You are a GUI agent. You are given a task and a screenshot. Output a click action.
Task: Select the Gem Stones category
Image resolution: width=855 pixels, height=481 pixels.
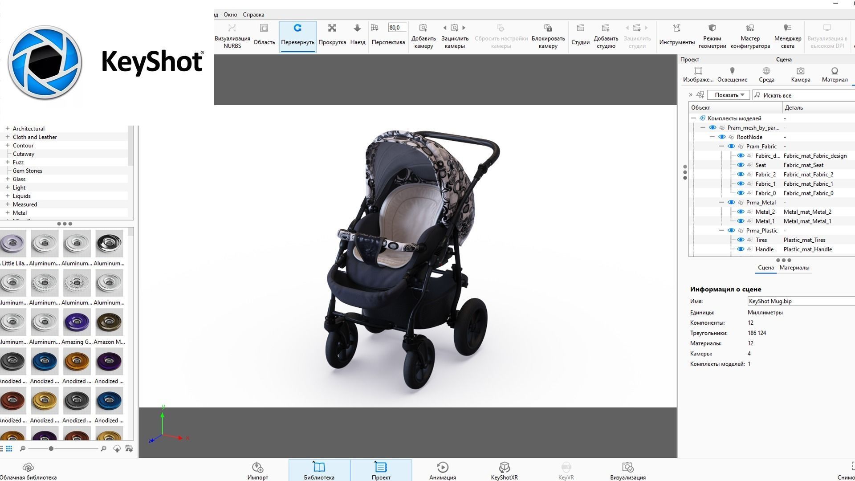(x=28, y=171)
